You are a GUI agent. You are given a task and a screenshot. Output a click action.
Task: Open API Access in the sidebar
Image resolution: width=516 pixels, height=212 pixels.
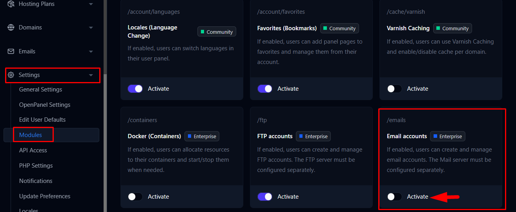(33, 150)
